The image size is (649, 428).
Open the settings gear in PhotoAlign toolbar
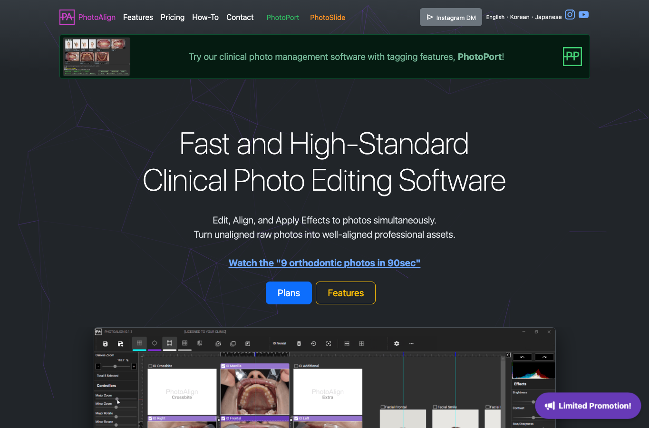(397, 344)
